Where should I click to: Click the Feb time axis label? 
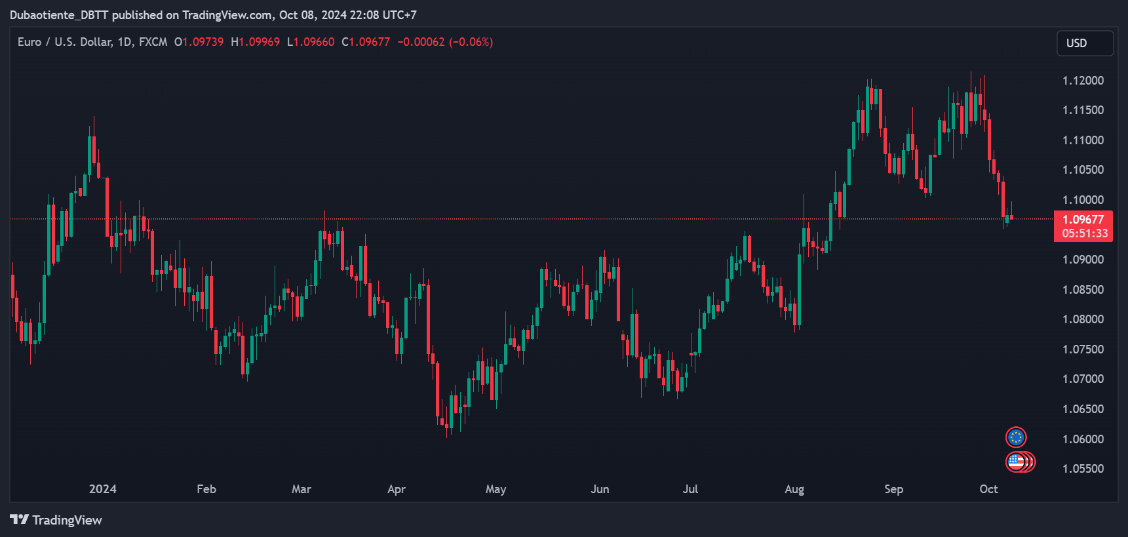pos(206,489)
